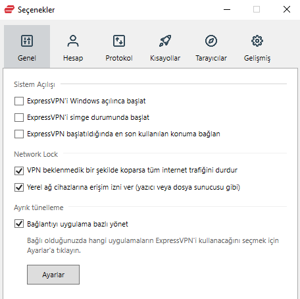The width and height of the screenshot is (300, 299).
Task: Disable the Network Lock traffic stop checkbox
Action: 19,171
